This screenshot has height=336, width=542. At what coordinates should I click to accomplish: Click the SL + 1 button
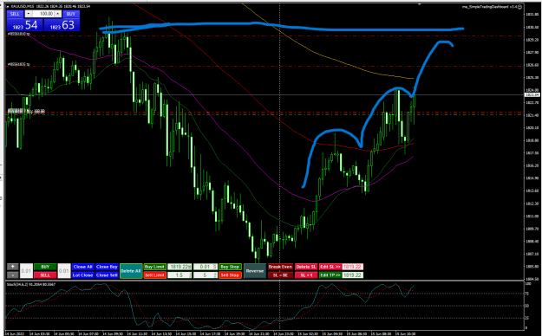click(x=306, y=275)
